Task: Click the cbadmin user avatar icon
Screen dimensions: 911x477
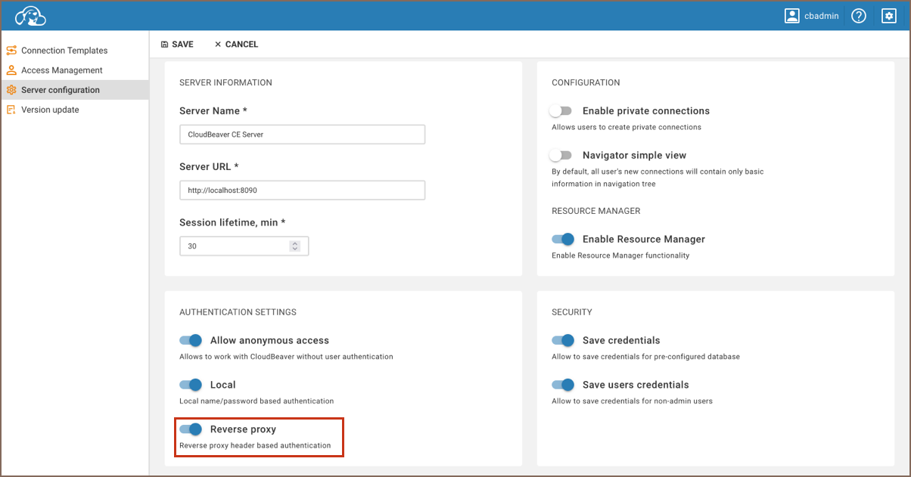Action: pyautogui.click(x=792, y=16)
